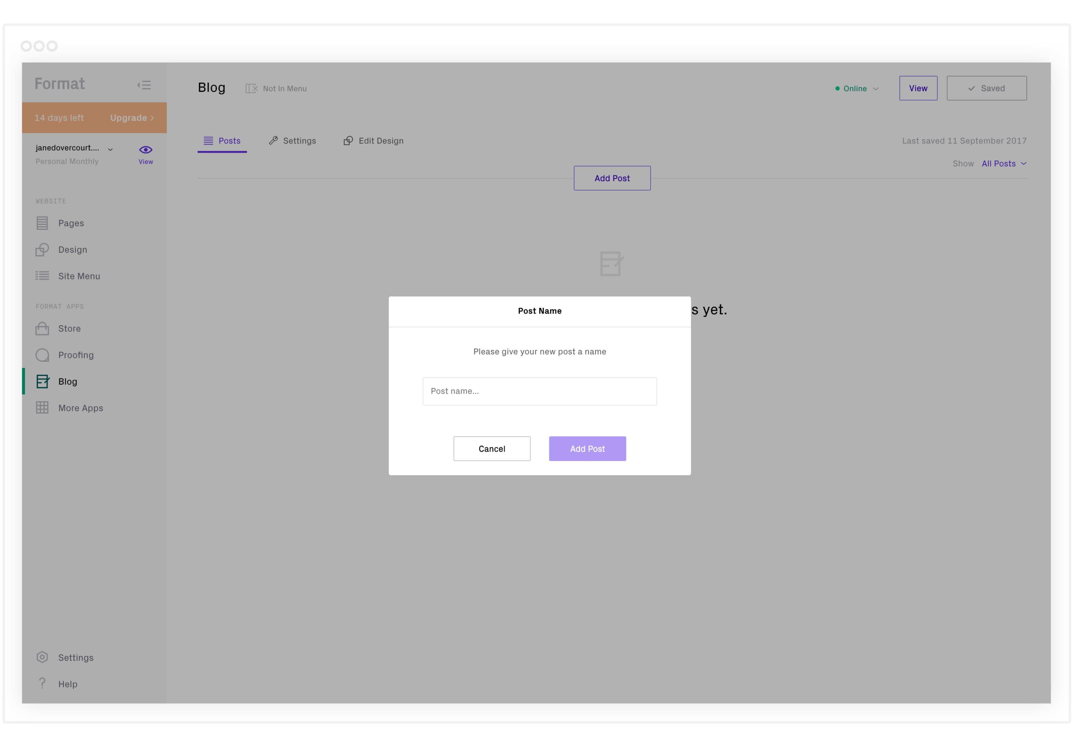Expand the Show All Posts dropdown
This screenshot has height=747, width=1073.
tap(1005, 164)
